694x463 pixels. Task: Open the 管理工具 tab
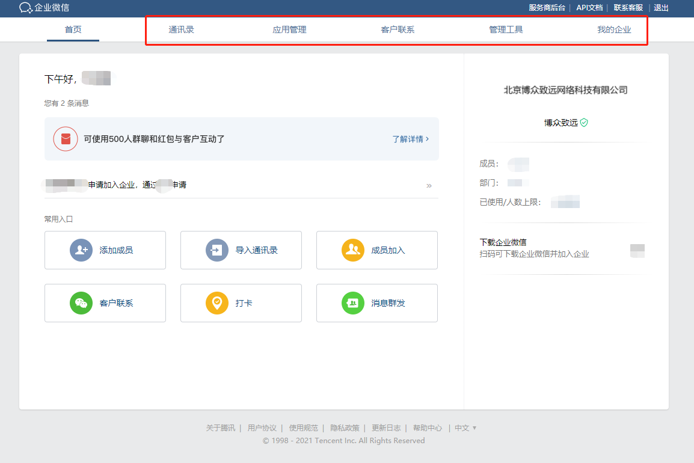pos(506,29)
